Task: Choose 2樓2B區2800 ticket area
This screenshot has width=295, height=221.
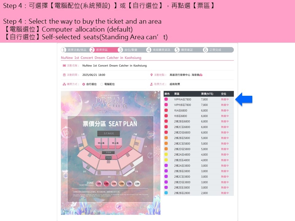Action: (199, 193)
